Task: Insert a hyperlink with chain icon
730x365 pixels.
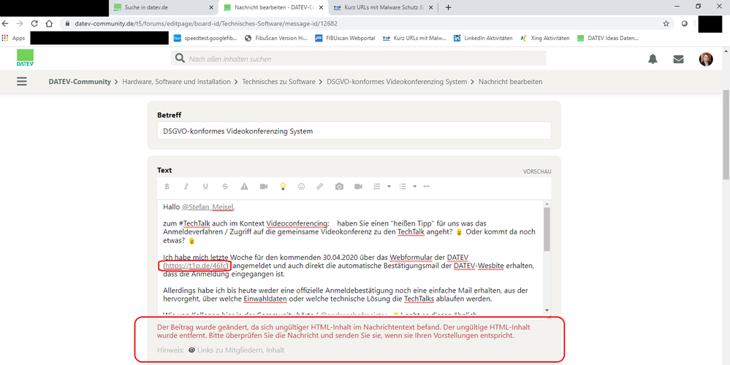Action: pos(320,187)
